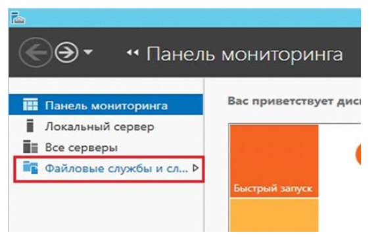380x241 pixels.
Task: Click the Server Manager title bar icon
Action: pos(18,18)
